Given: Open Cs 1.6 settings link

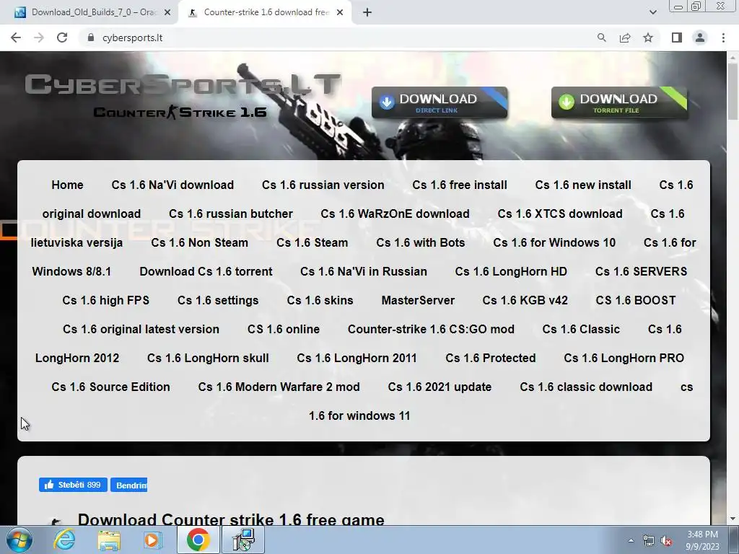Looking at the screenshot, I should coord(218,300).
